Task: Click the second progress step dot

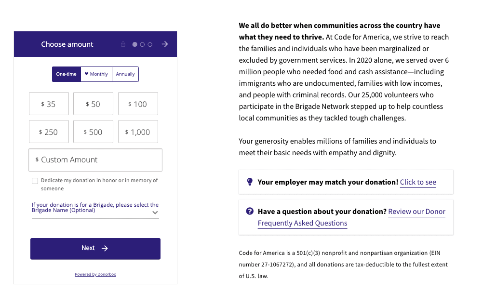Action: pos(143,44)
